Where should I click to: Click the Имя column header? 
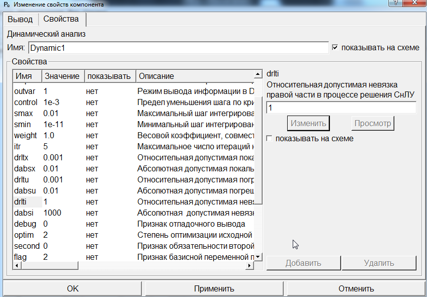tap(27, 76)
